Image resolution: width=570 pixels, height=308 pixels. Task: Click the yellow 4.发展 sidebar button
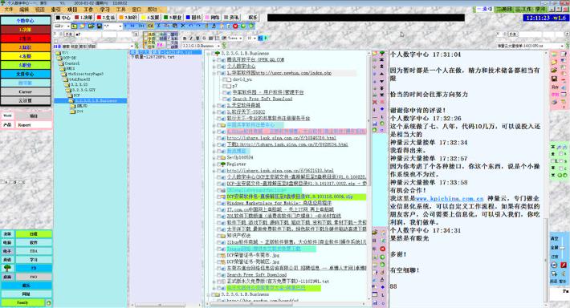tap(25, 56)
